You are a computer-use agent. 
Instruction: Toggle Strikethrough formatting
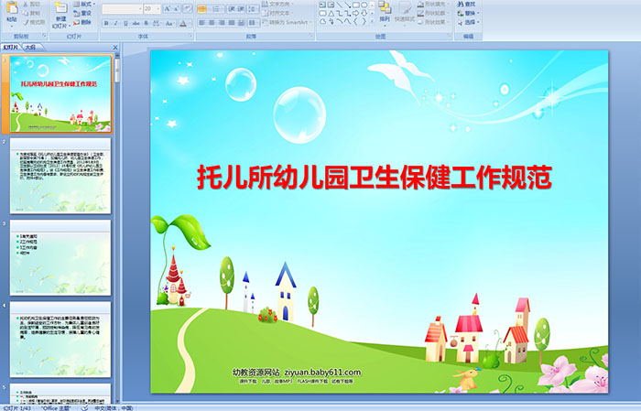(136, 23)
